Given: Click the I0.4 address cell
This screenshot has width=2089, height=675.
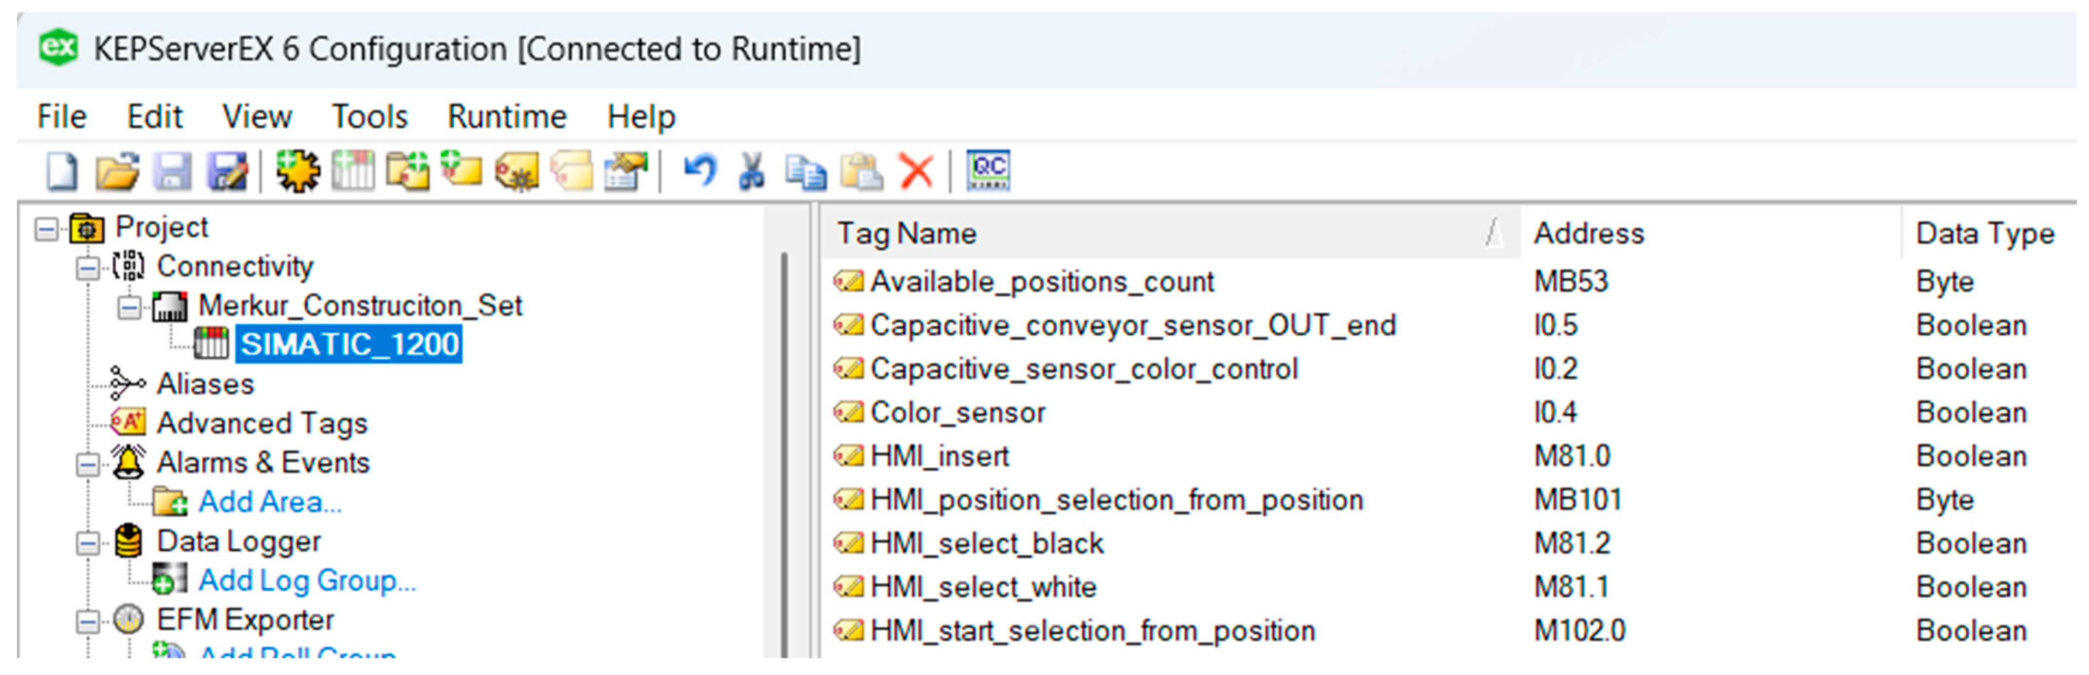Looking at the screenshot, I should pyautogui.click(x=1556, y=413).
